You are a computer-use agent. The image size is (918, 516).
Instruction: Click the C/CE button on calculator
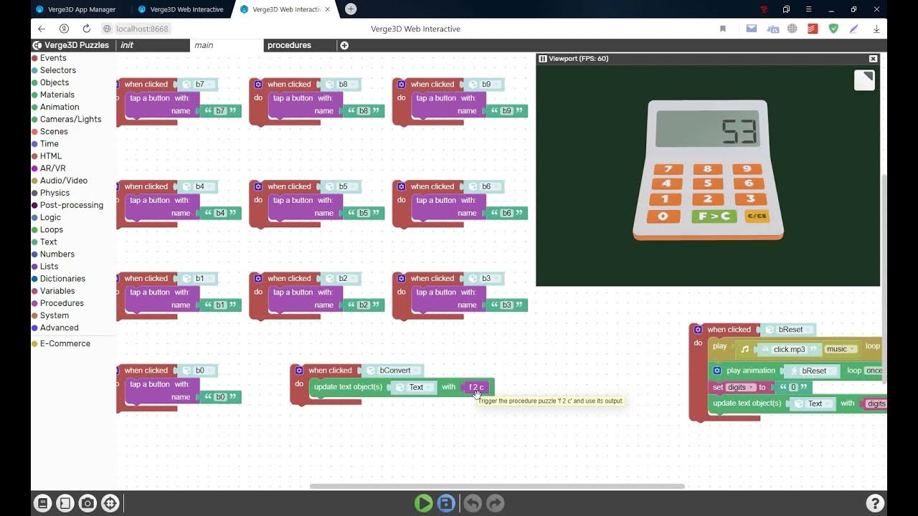(757, 216)
